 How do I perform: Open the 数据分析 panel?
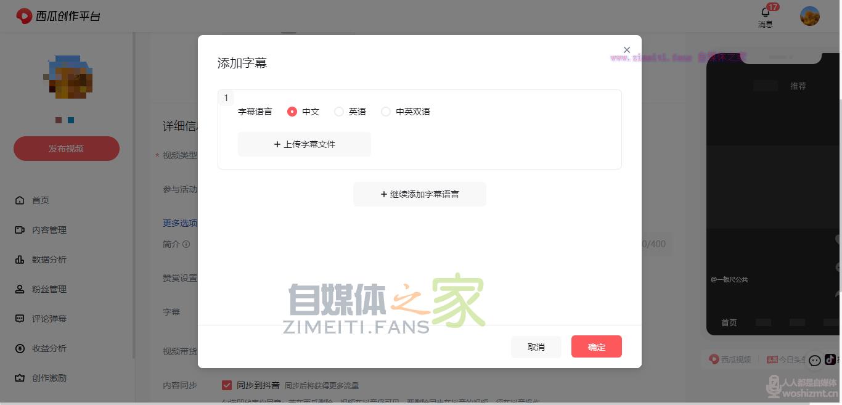[48, 259]
